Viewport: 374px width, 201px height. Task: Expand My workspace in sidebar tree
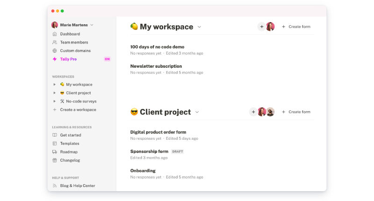pyautogui.click(x=55, y=85)
